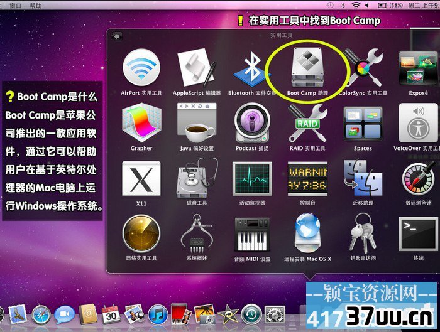Open iCal from the Dock
This screenshot has height=332, width=440.
(x=111, y=314)
